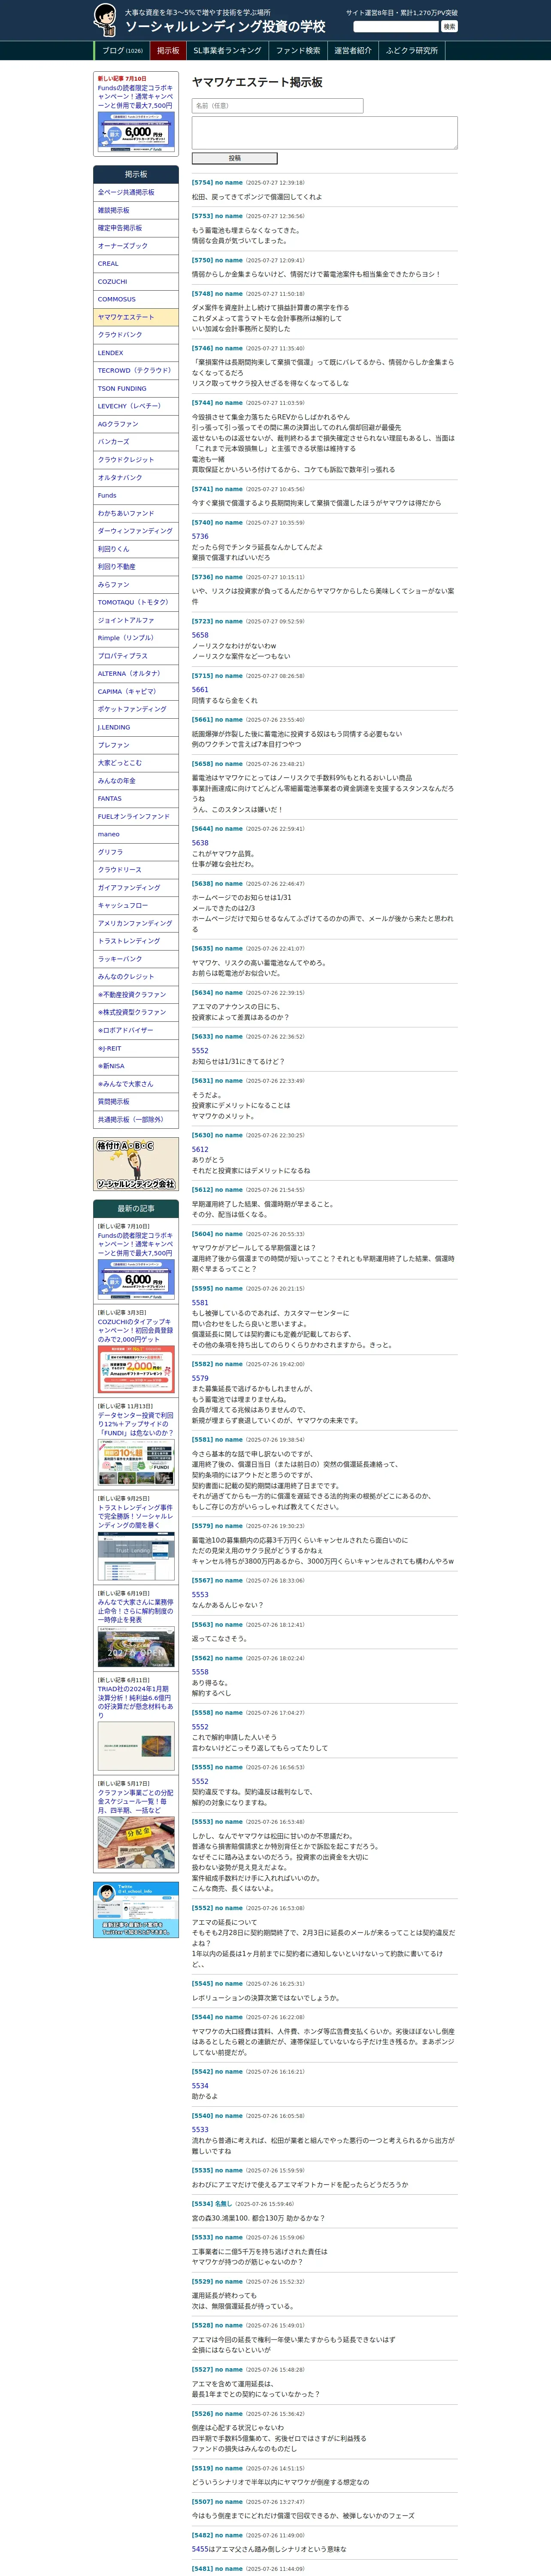Image resolution: width=551 pixels, height=2576 pixels.
Task: Open the COMMOSUS board
Action: point(136,299)
